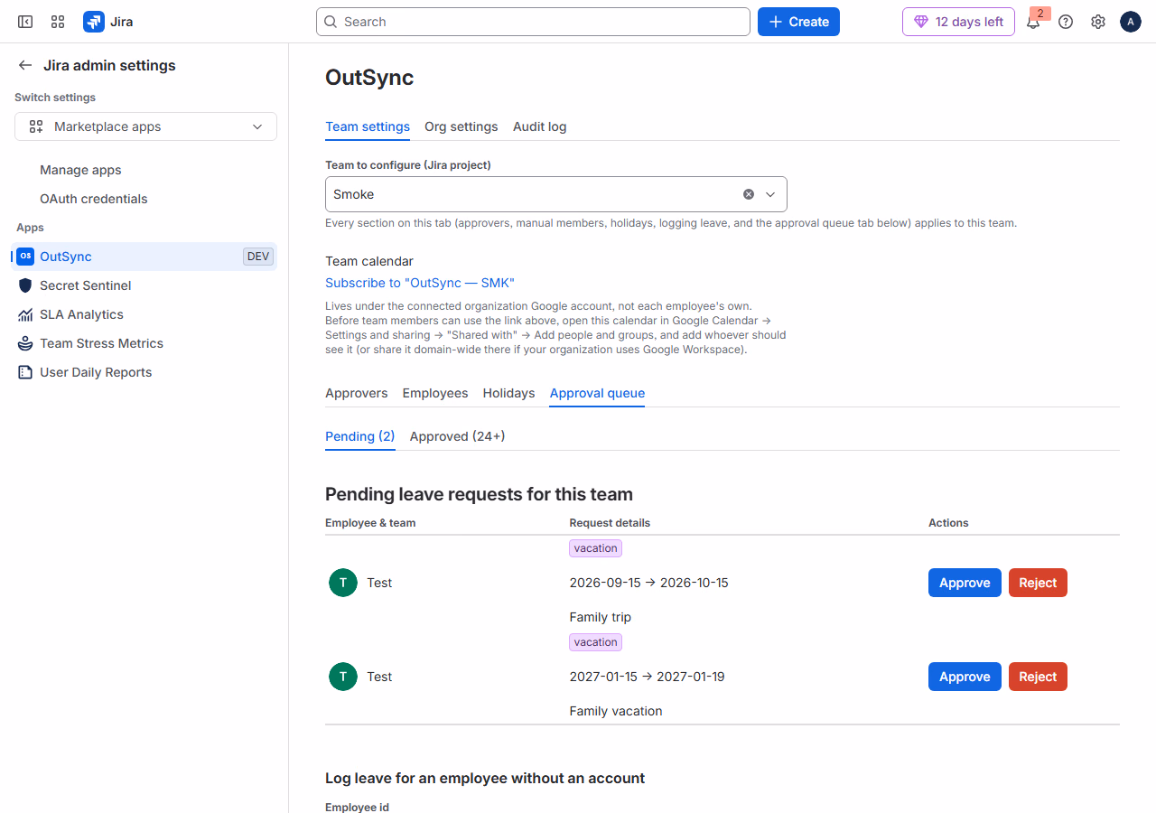
Task: Open the Employees tab
Action: [435, 393]
